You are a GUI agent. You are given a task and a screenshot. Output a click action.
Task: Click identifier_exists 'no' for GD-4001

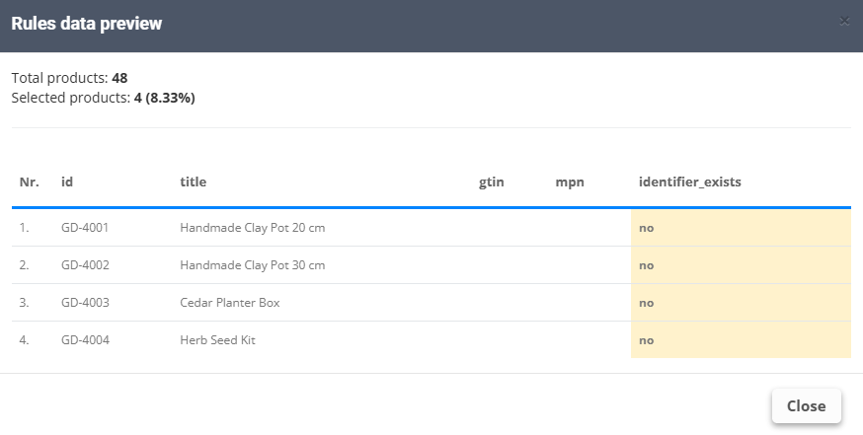646,228
